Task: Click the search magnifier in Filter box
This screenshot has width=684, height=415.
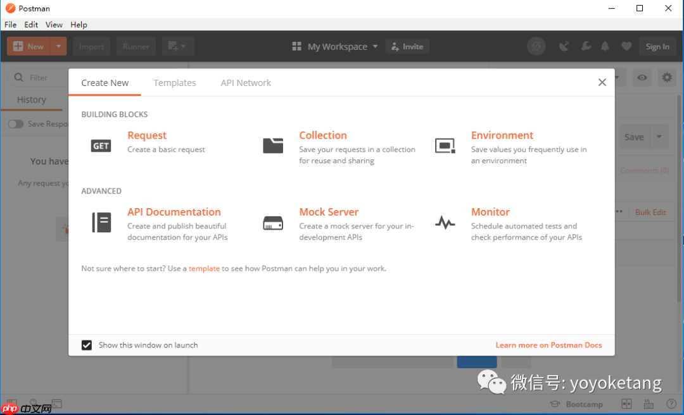Action: click(x=19, y=78)
